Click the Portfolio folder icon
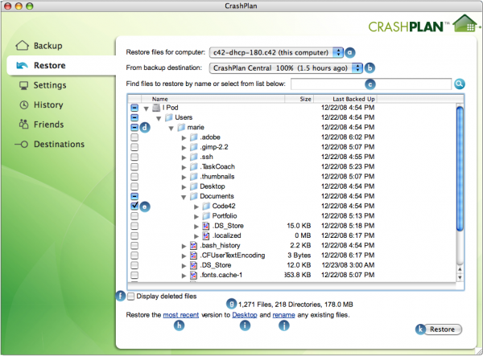The image size is (483, 356). coord(206,216)
